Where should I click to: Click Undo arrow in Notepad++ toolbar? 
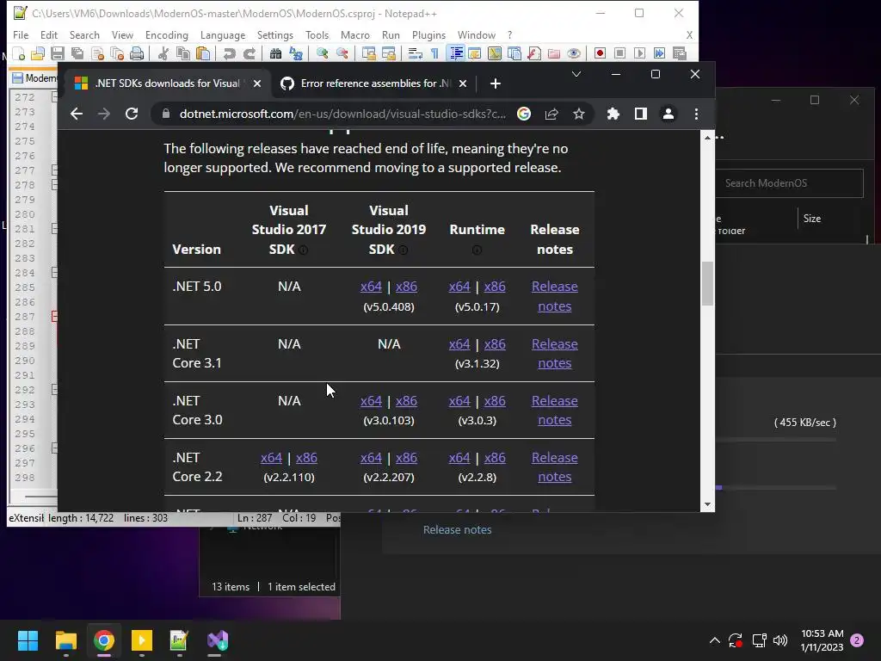tap(229, 53)
